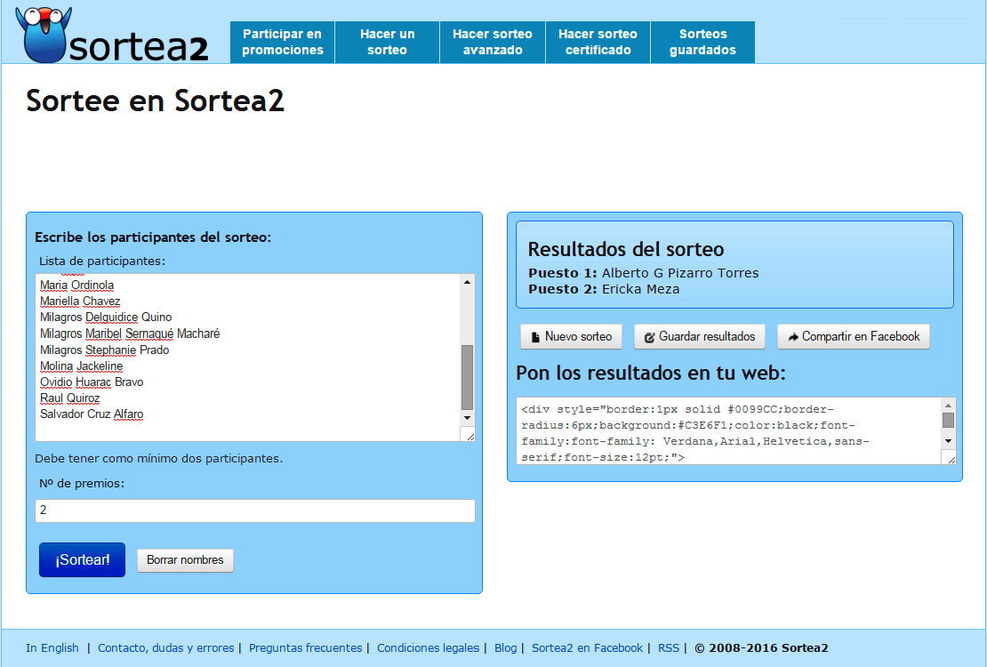Click inside the Nº de premios field
Image resolution: width=987 pixels, height=667 pixels.
(x=254, y=510)
